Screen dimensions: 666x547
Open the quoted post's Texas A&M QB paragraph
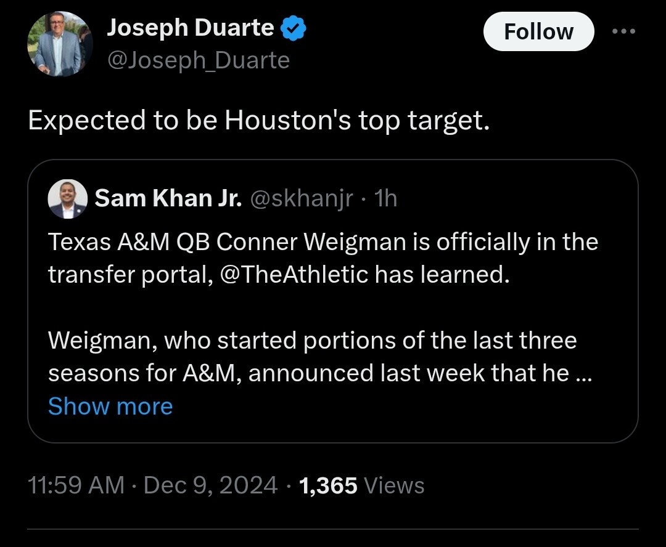point(323,258)
